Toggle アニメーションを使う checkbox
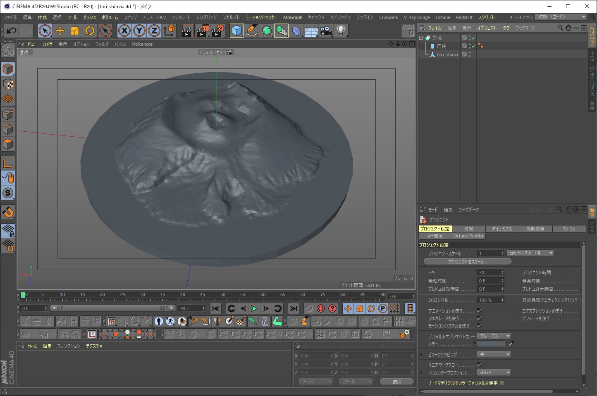 tap(479, 311)
